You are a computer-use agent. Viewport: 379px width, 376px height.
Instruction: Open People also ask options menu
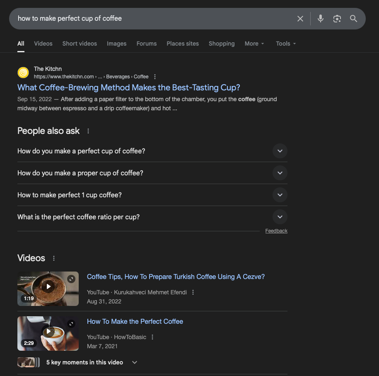pos(88,131)
